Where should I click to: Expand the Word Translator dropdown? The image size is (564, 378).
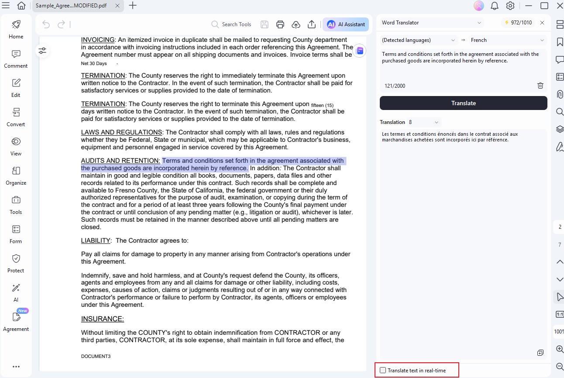[x=431, y=23]
